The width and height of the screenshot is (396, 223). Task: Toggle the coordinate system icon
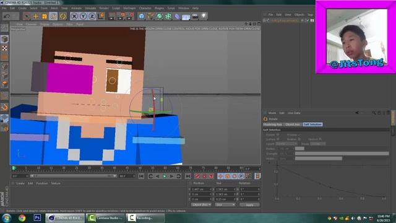tap(101, 16)
